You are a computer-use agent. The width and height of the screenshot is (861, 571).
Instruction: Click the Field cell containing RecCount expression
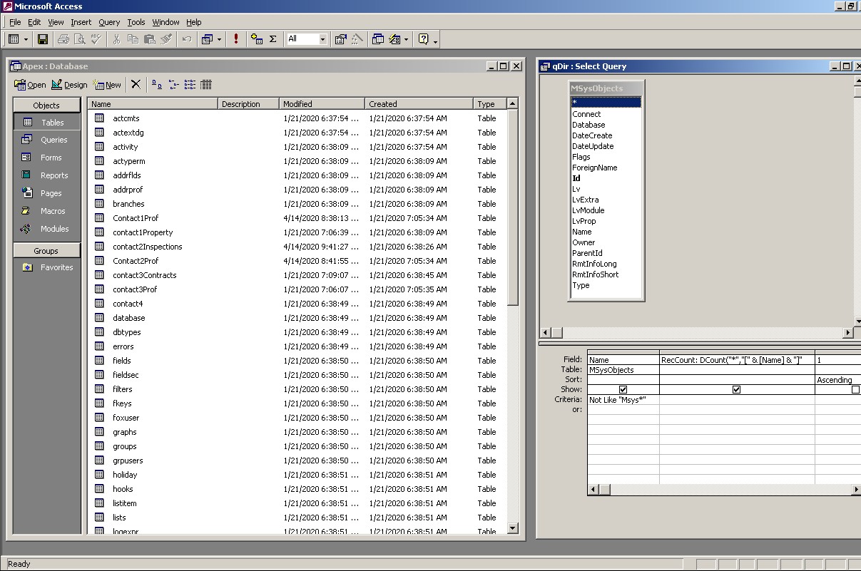coord(737,360)
